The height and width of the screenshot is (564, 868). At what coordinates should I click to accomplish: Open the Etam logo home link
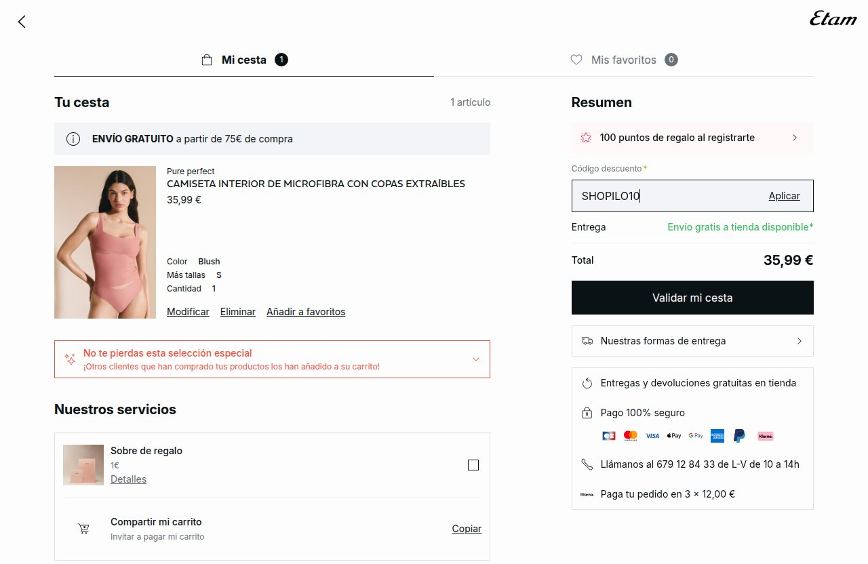[x=833, y=18]
